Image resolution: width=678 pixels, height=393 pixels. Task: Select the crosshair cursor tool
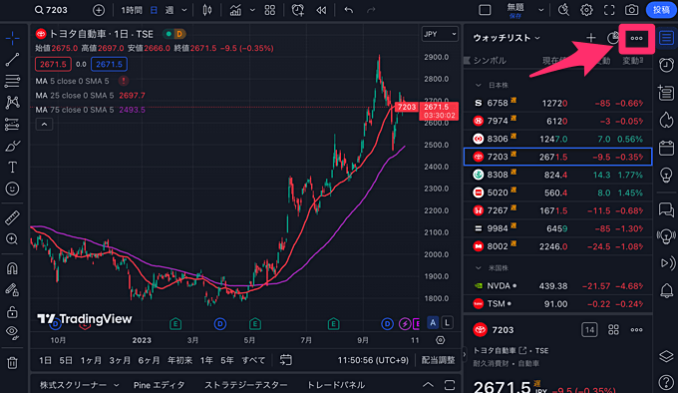[12, 38]
